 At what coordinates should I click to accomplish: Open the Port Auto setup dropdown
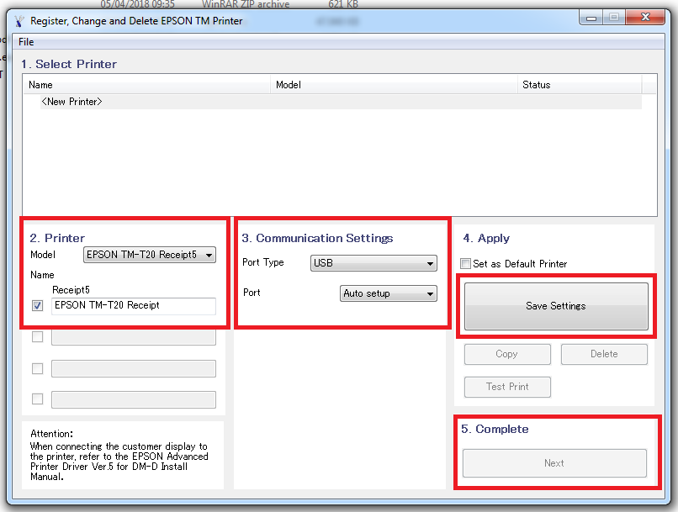coord(389,294)
